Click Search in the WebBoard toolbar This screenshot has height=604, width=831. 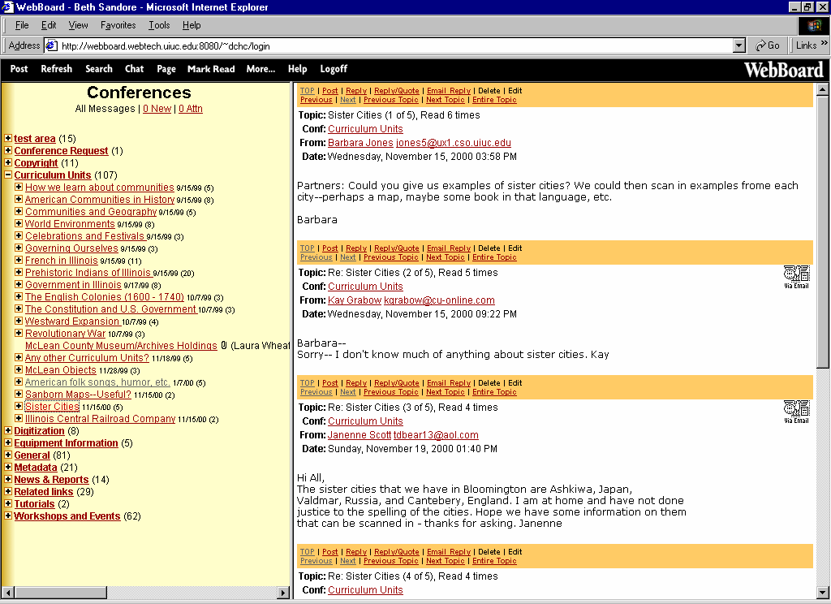99,69
